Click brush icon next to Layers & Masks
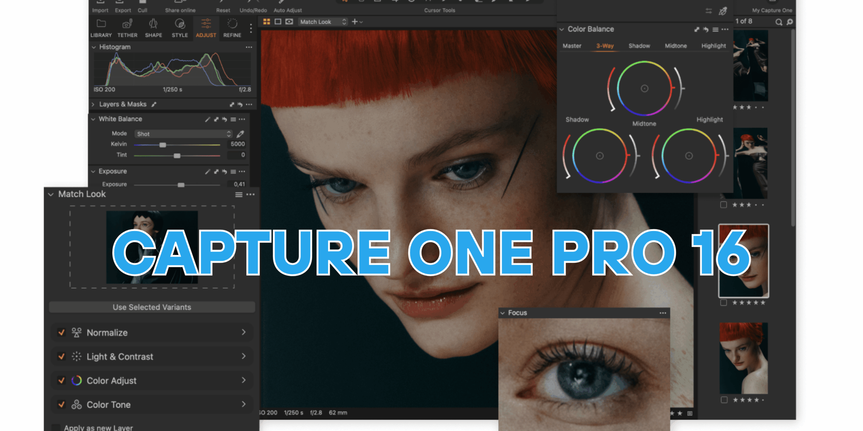This screenshot has height=431, width=863. [x=154, y=104]
